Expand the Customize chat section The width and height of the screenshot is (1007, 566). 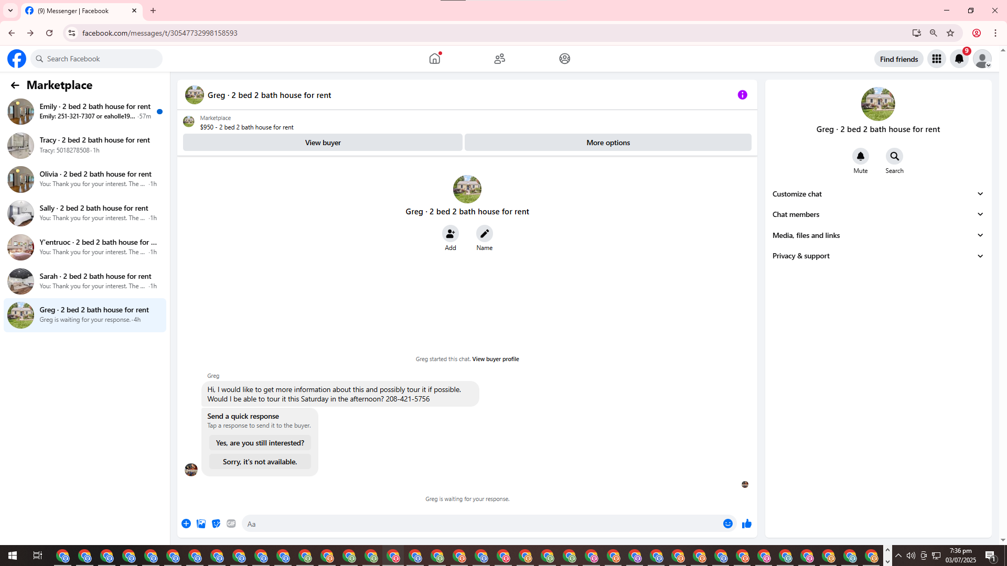coord(877,194)
